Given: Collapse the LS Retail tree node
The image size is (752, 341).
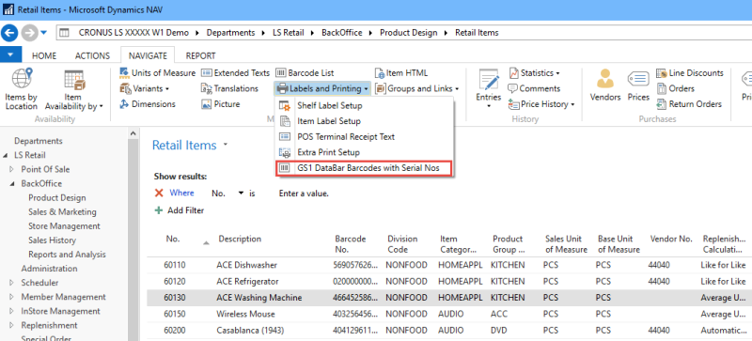Looking at the screenshot, I should [x=6, y=155].
